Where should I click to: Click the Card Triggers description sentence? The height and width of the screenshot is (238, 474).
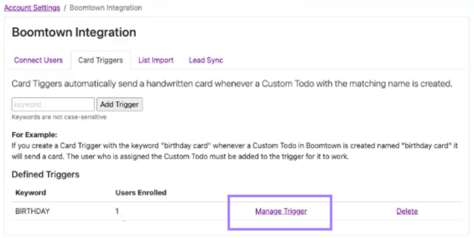point(231,84)
